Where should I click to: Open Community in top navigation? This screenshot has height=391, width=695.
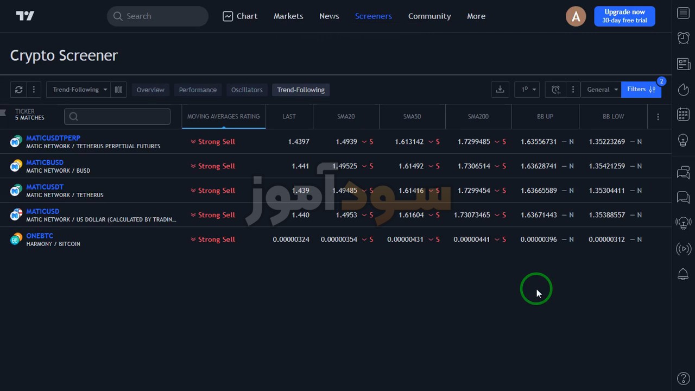pos(429,16)
